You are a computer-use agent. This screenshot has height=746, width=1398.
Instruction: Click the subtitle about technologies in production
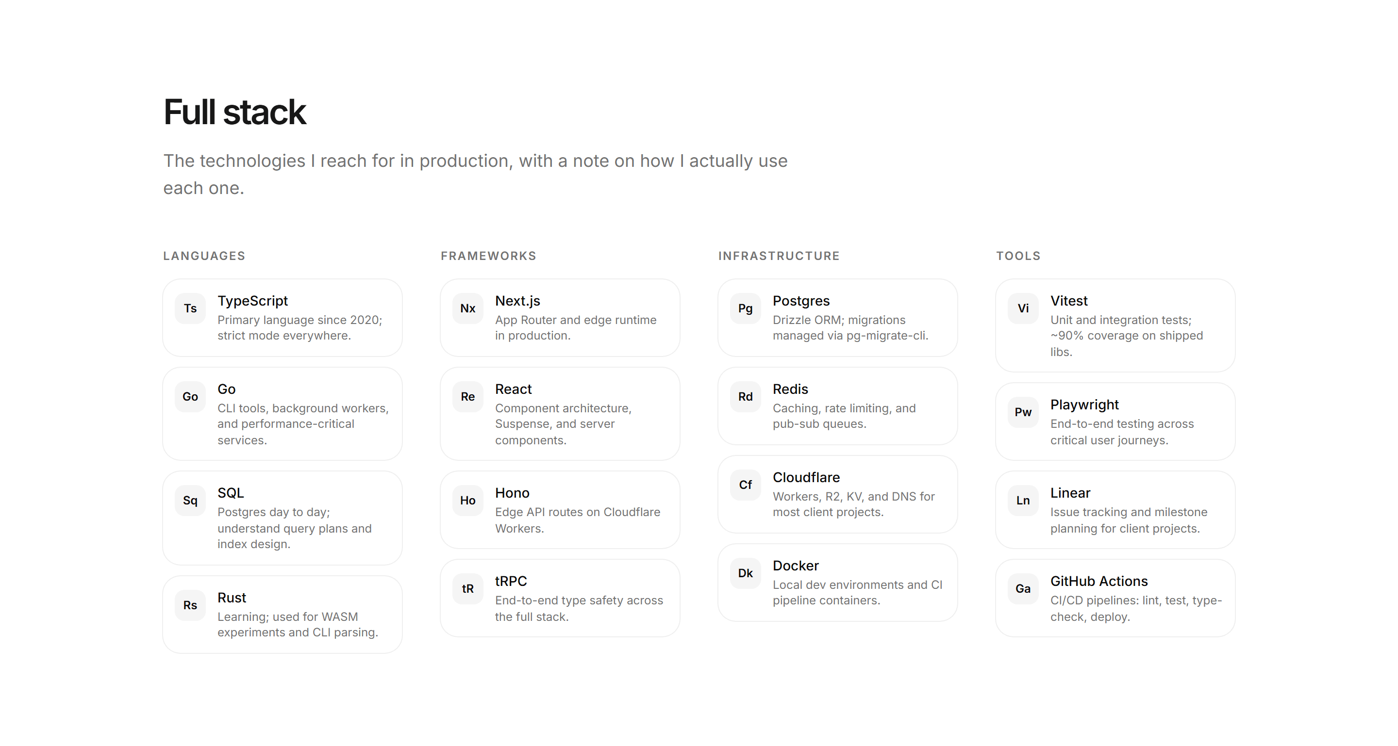pyautogui.click(x=475, y=175)
